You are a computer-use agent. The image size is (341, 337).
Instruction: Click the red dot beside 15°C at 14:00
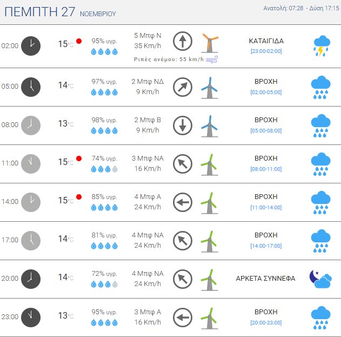tap(79, 197)
